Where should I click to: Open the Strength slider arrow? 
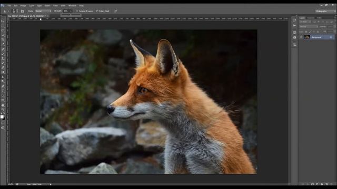tap(71, 11)
